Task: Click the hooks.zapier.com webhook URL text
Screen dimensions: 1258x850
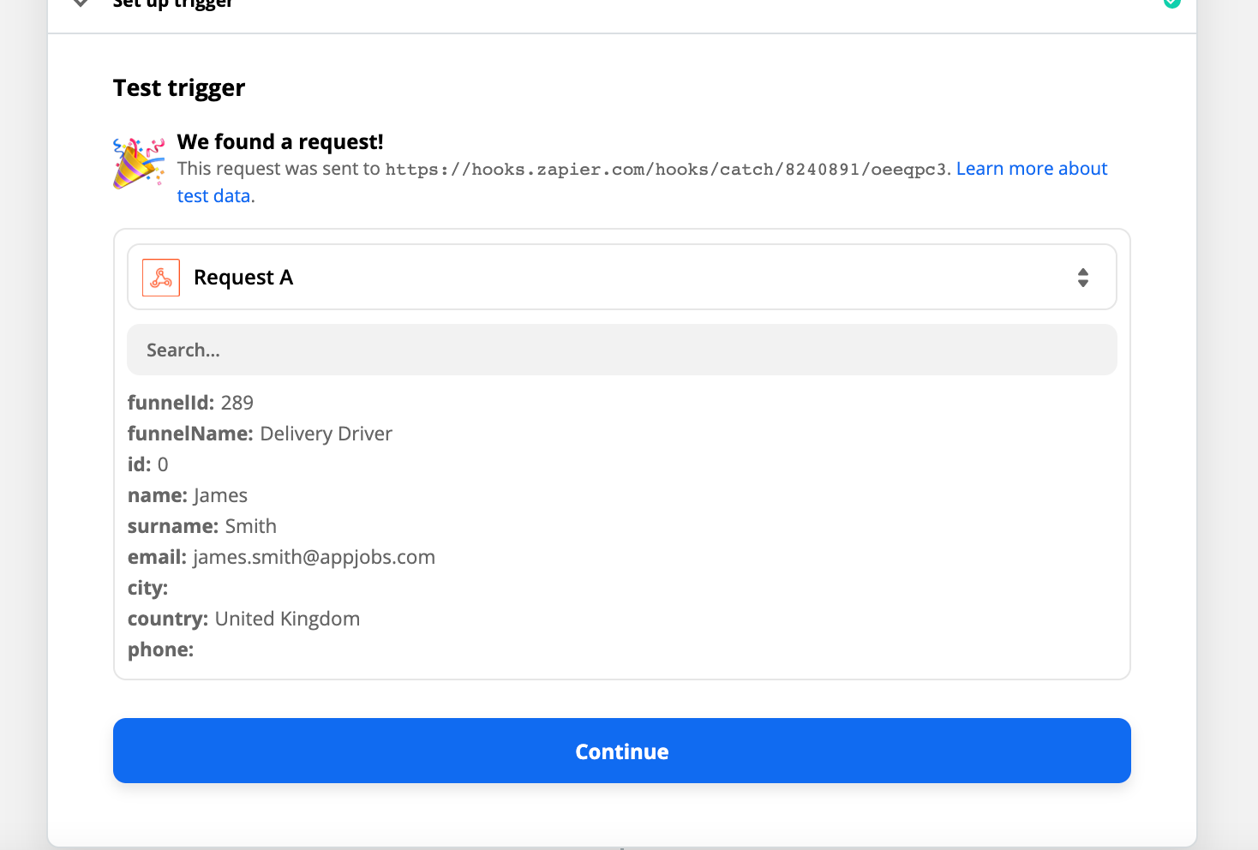Action: point(665,170)
